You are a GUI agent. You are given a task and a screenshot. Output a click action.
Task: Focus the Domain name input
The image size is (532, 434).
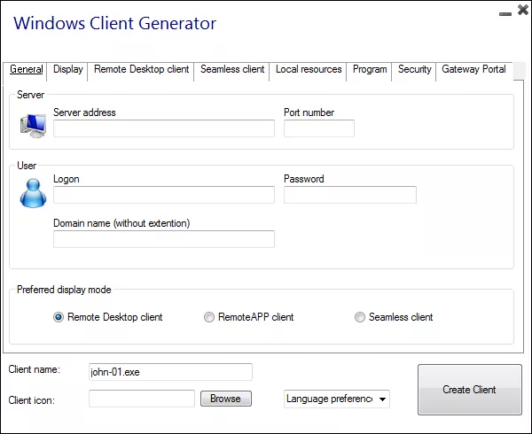point(164,239)
